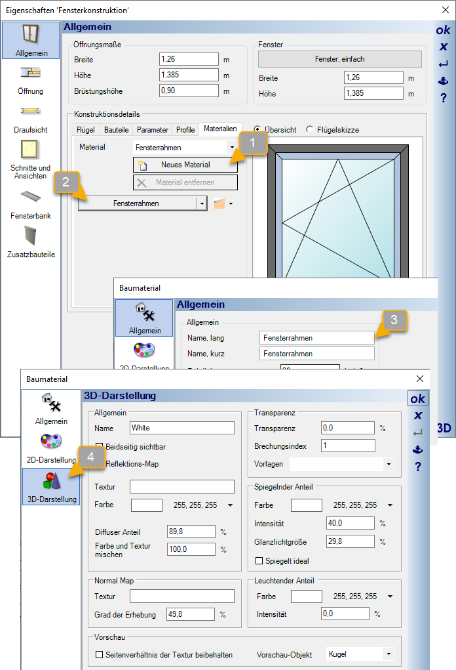
Task: Click the Brüstungshöhe input field
Action: tap(189, 91)
